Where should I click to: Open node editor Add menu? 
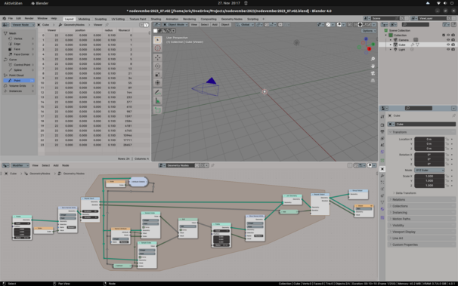click(x=56, y=165)
